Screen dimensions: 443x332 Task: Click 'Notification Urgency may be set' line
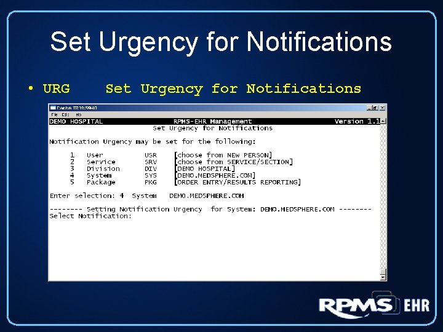click(153, 142)
